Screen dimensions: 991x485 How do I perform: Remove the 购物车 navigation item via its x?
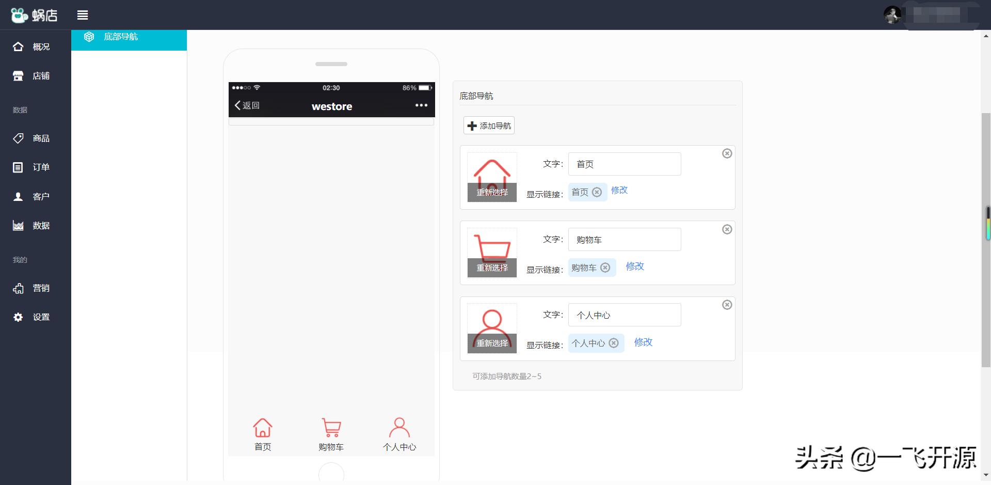point(727,229)
